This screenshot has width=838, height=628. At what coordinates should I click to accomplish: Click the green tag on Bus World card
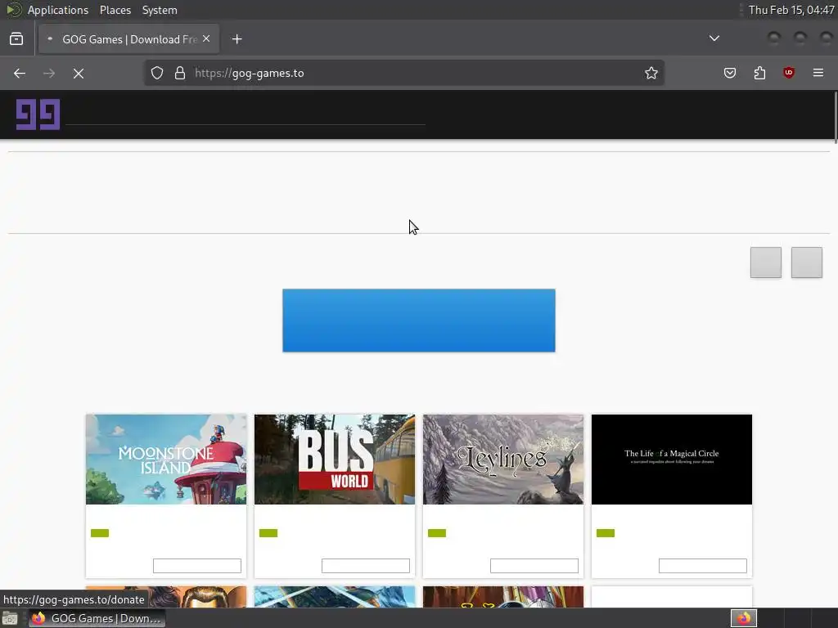tap(268, 533)
